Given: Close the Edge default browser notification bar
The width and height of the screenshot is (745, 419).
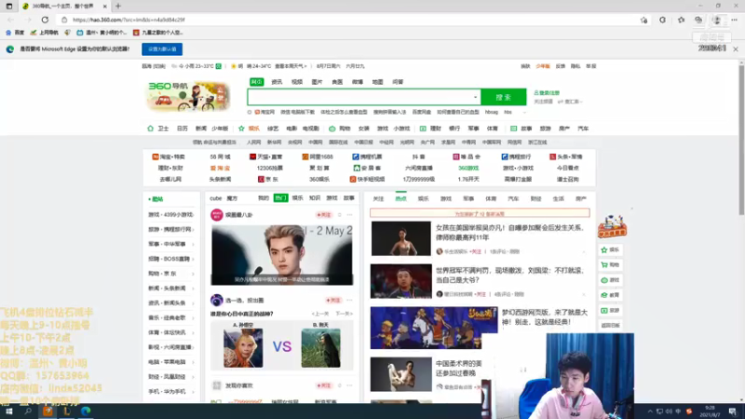Looking at the screenshot, I should pyautogui.click(x=736, y=49).
